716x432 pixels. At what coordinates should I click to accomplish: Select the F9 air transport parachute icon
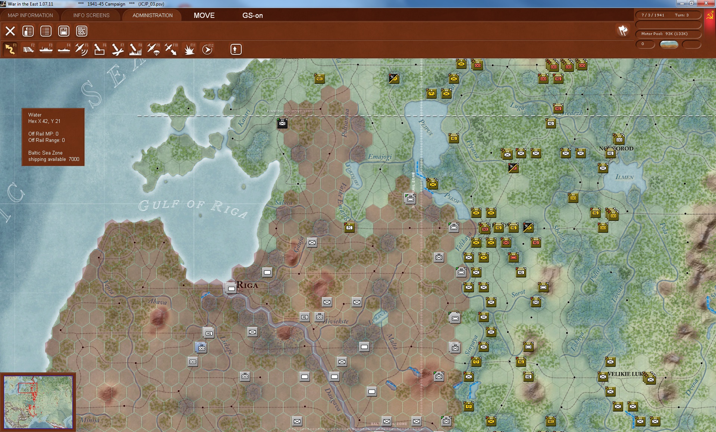click(153, 49)
